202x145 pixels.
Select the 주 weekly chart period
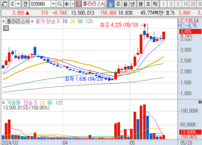coord(118,4)
